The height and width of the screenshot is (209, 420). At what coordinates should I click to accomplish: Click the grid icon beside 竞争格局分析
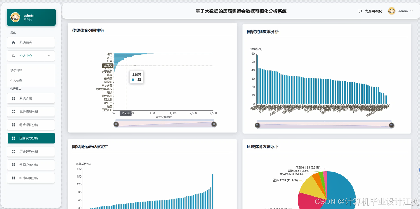coord(13,112)
